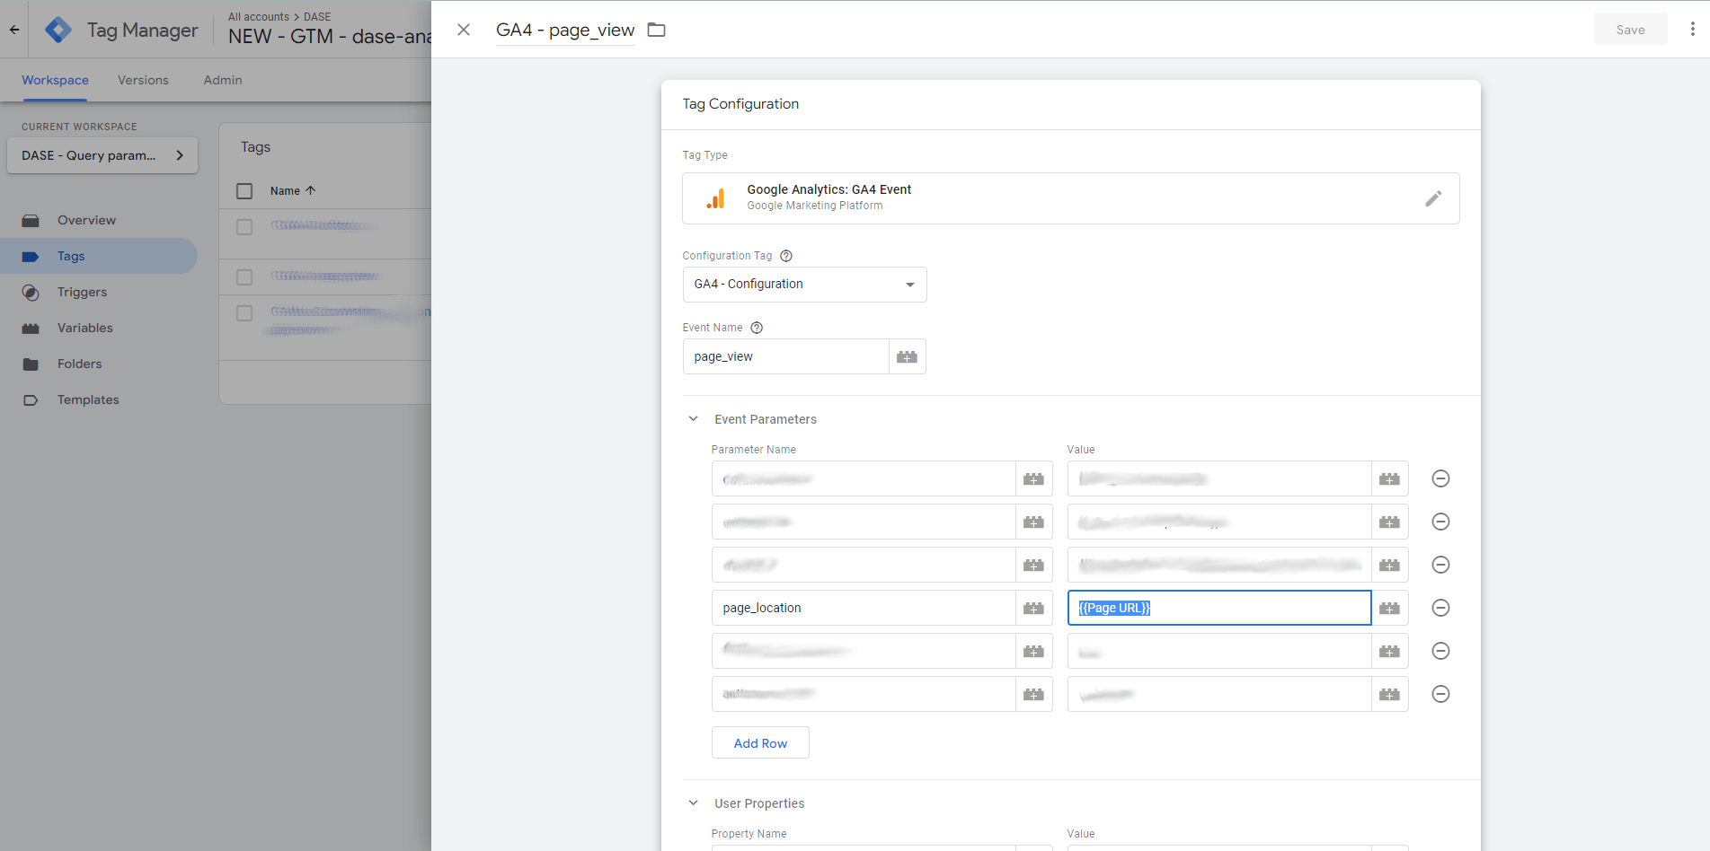Close the GA4 - page_view tag editor
The width and height of the screenshot is (1710, 851).
point(464,30)
